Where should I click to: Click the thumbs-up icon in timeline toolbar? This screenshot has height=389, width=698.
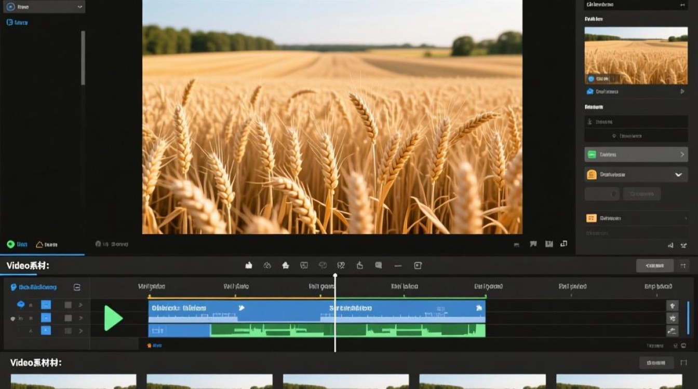click(x=249, y=266)
